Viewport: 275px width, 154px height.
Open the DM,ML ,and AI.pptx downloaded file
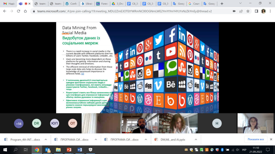point(172,139)
